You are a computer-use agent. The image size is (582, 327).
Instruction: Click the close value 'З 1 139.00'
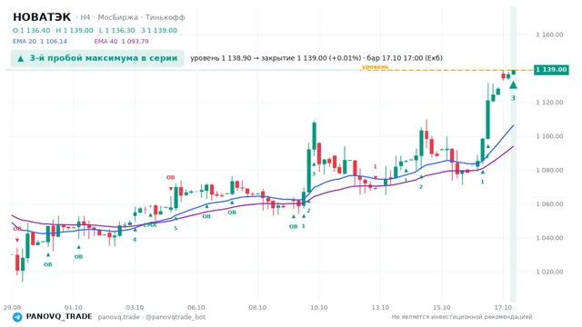[x=159, y=30]
